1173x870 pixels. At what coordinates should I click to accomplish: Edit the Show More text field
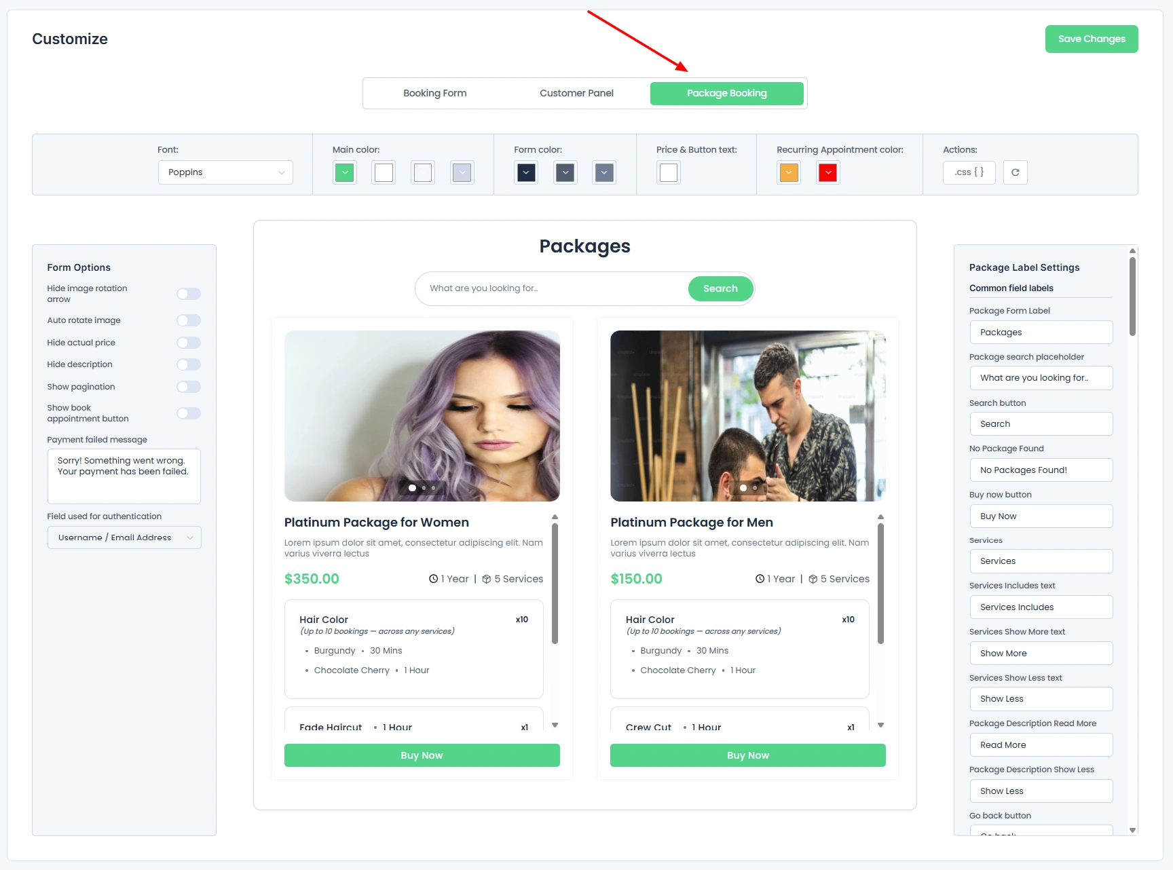pos(1041,654)
